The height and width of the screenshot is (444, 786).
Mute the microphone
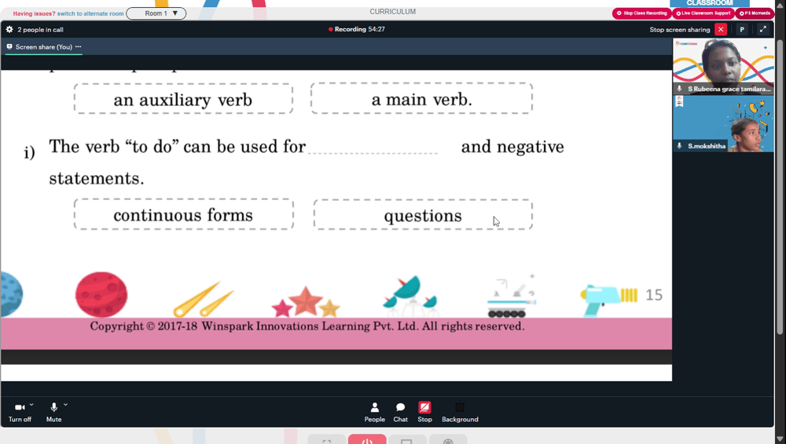[53, 413]
